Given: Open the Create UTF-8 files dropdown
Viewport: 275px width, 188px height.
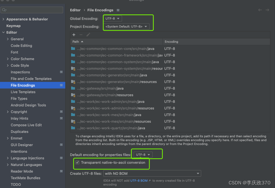Looking at the screenshot, I should (152, 173).
